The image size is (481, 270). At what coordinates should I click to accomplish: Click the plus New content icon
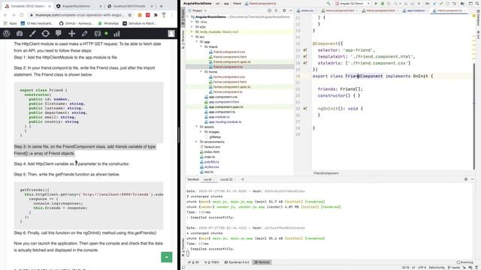click(x=71, y=34)
